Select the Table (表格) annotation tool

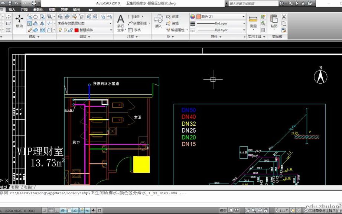click(x=134, y=30)
